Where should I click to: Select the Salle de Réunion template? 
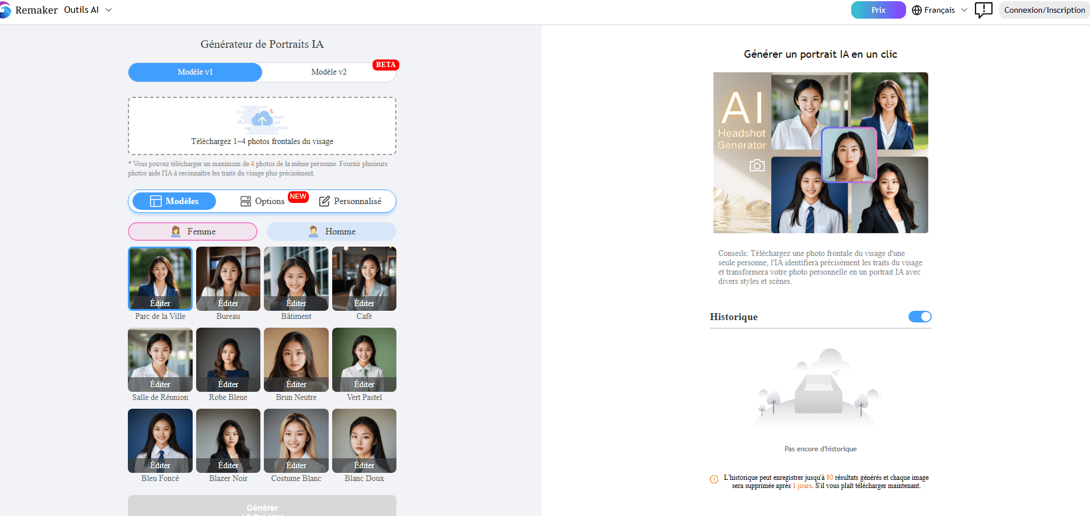[x=160, y=360]
